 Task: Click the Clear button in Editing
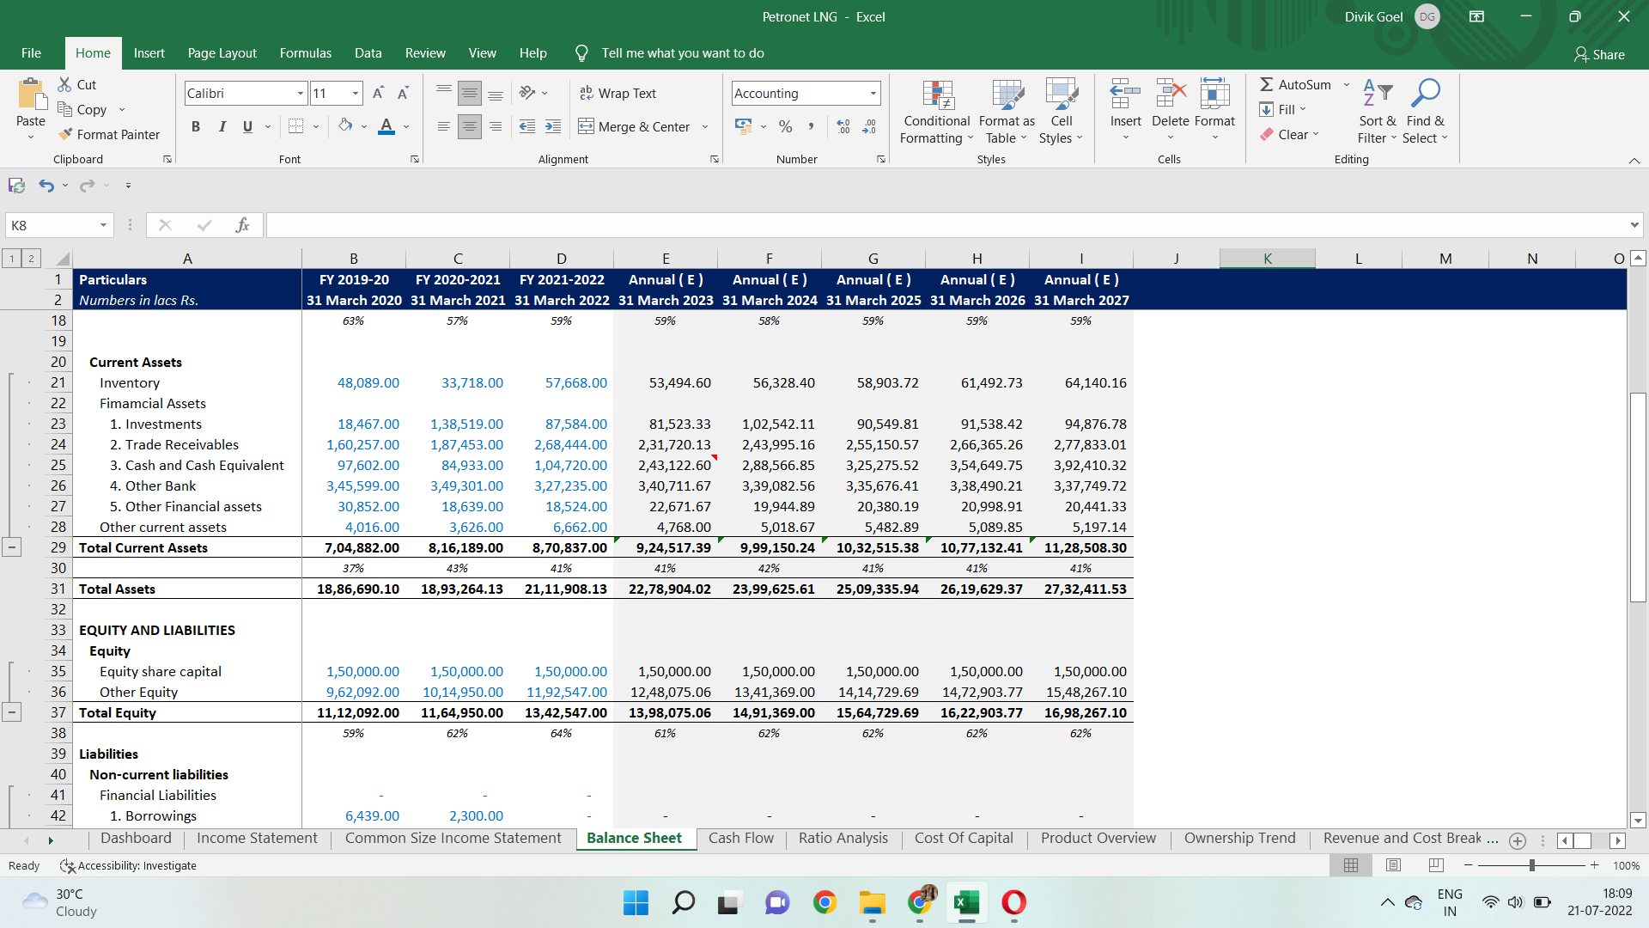(x=1289, y=134)
